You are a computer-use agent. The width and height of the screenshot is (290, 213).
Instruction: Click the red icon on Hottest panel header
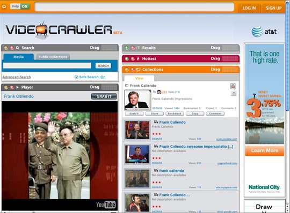coord(133,59)
